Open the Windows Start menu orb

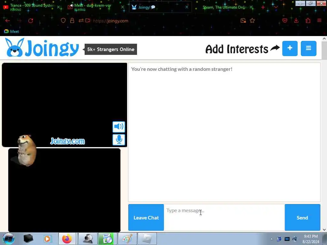click(8, 239)
